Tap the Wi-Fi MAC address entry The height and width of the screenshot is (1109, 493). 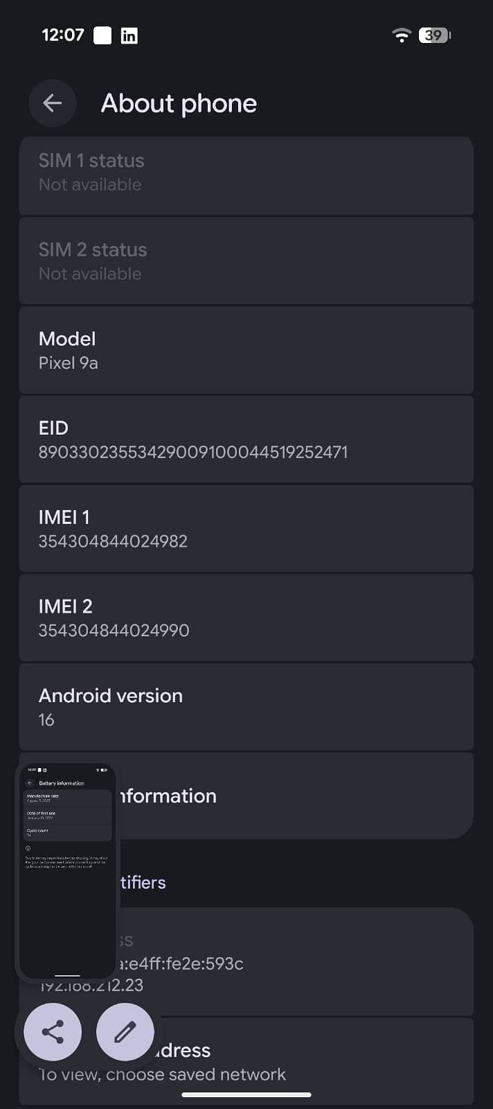point(312,1060)
